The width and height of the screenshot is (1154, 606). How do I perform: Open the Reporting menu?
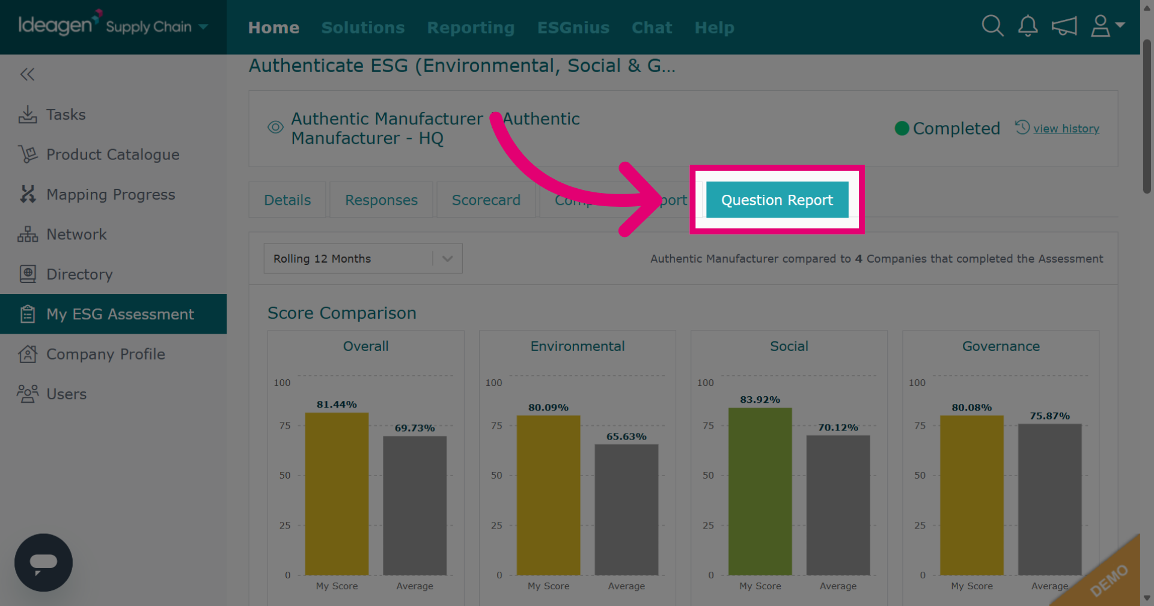tap(471, 28)
